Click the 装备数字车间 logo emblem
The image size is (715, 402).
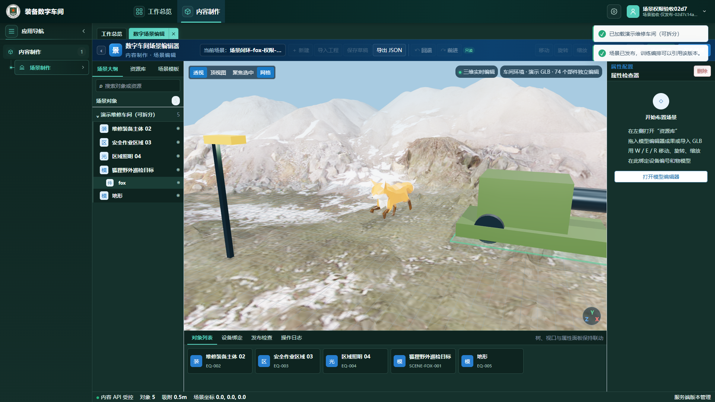pyautogui.click(x=13, y=12)
